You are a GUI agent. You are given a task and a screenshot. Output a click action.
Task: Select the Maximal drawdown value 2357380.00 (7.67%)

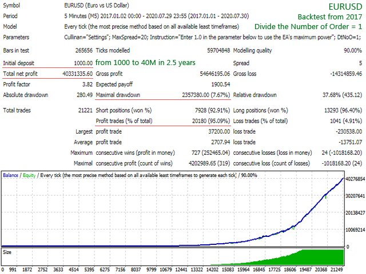tap(206, 95)
